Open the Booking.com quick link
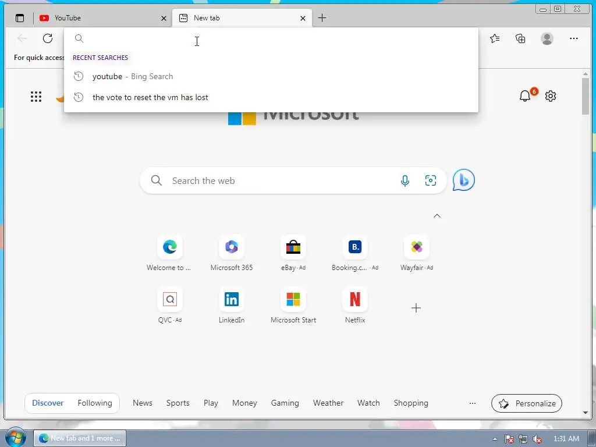This screenshot has height=447, width=596. coord(355,253)
